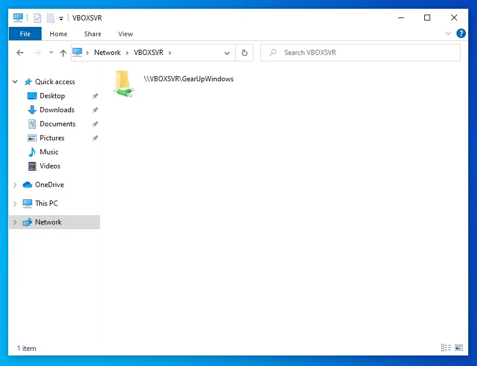Select the \\VBOXSVR\GearUpWindows label
Screen dimensions: 477x366
(188, 79)
